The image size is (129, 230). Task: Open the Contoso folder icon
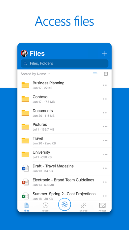25,99
